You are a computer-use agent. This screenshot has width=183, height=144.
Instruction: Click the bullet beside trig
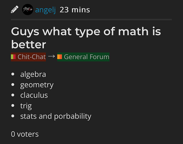click(13, 105)
